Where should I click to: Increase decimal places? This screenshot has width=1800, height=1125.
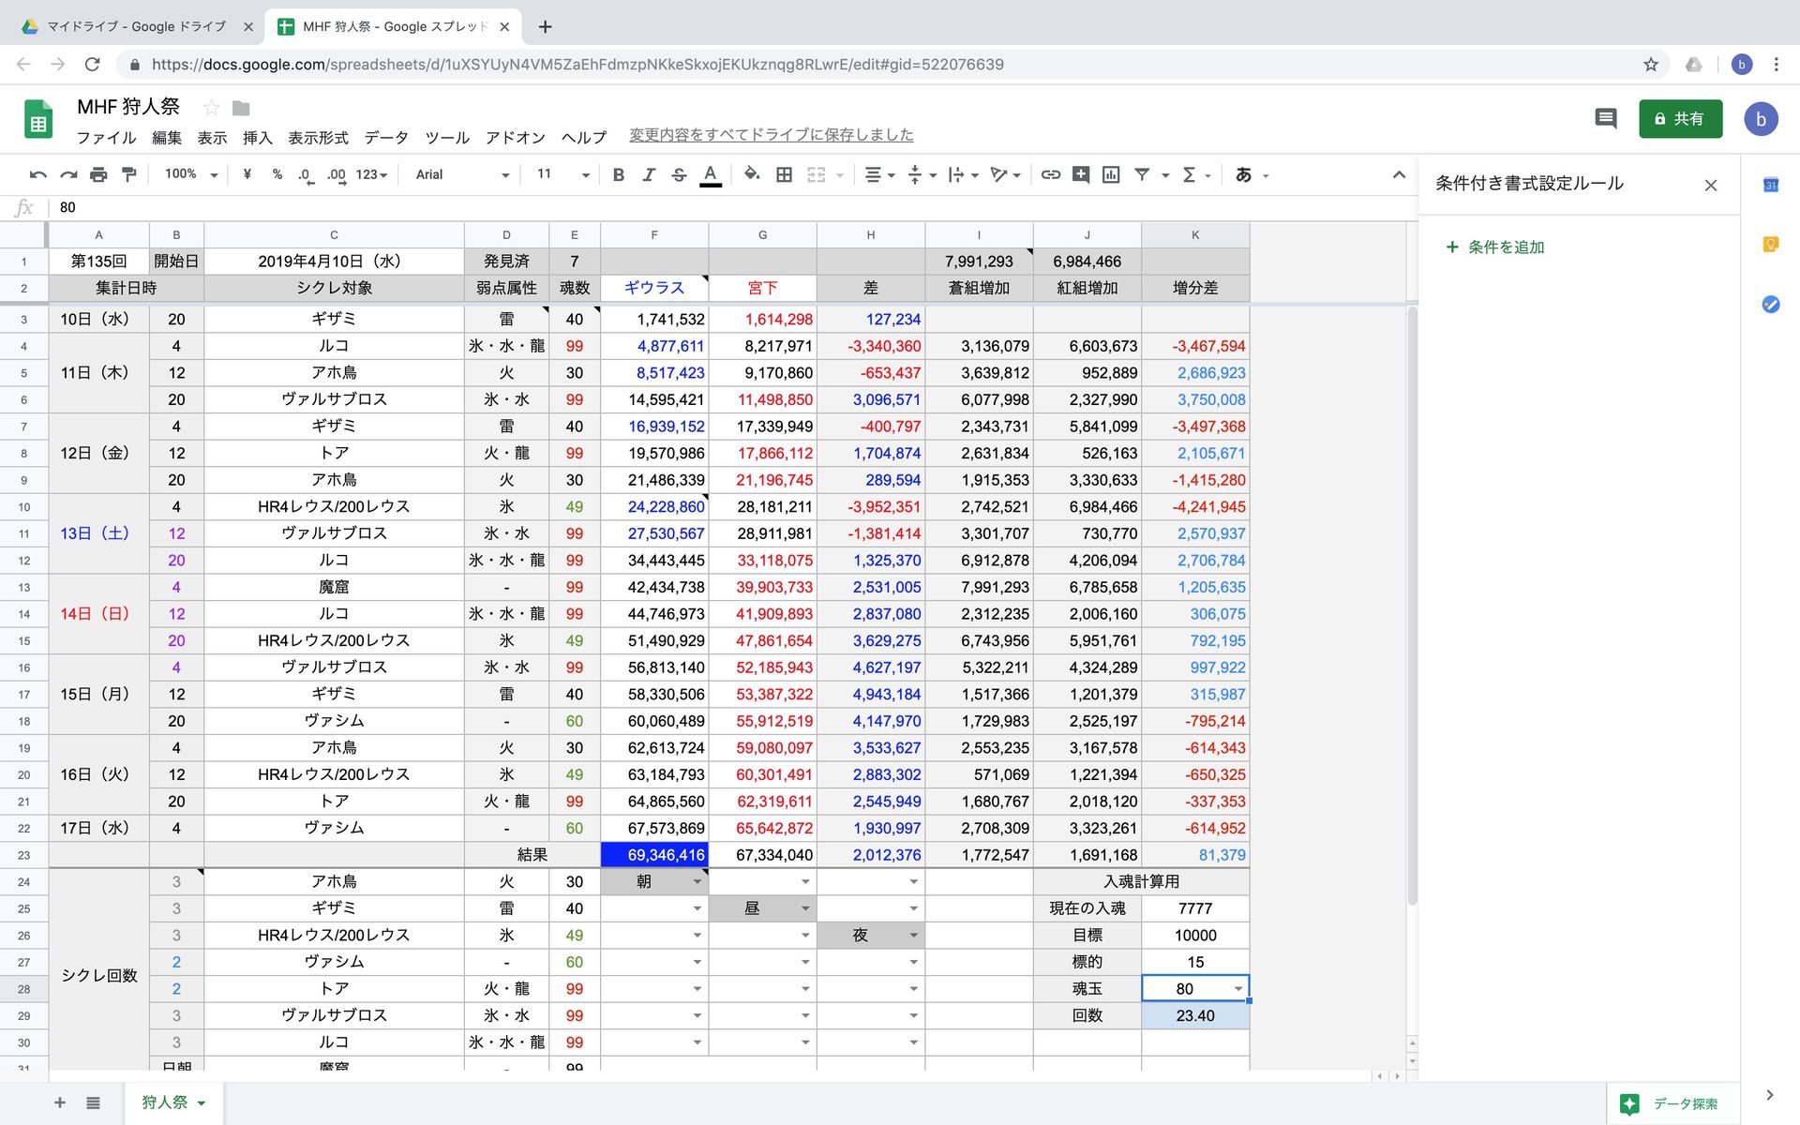click(337, 175)
